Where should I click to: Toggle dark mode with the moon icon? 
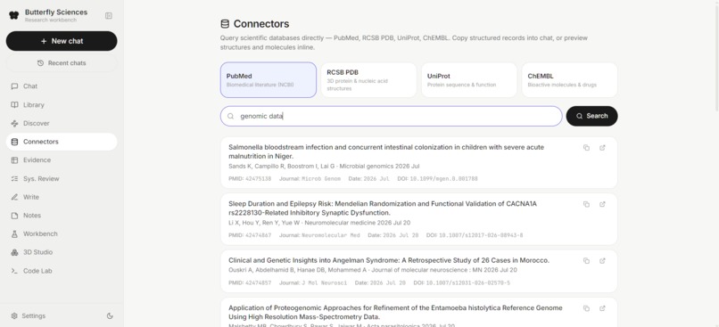(x=110, y=316)
